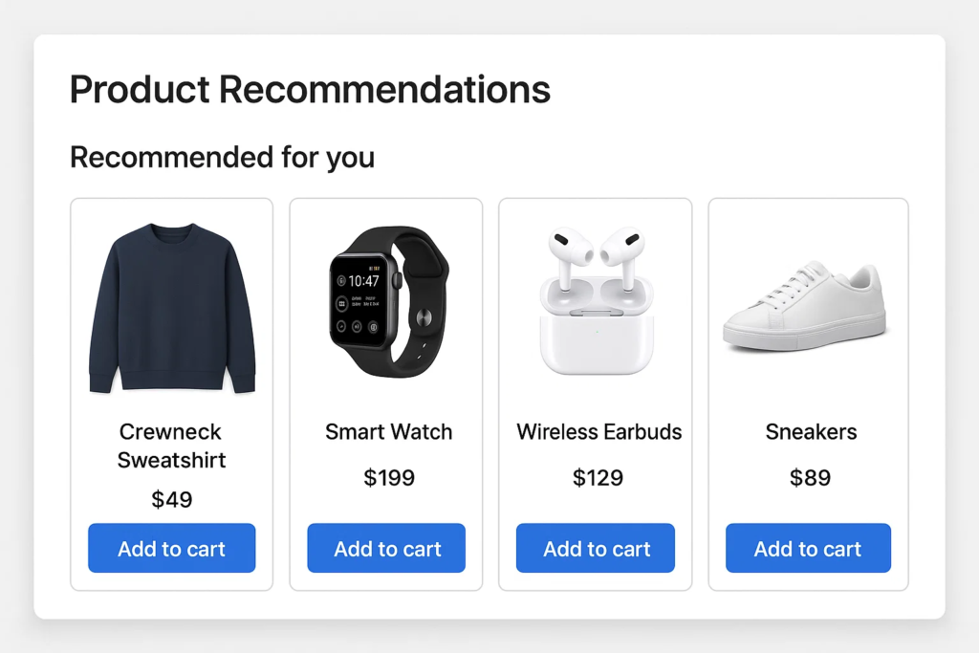979x653 pixels.
Task: Open the Crewneck Sweatshirt product title
Action: coord(172,446)
